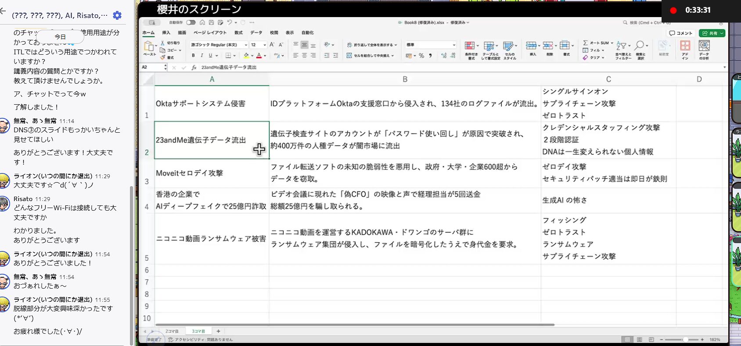
Task: Switch to the 挿入 ribbon tab
Action: [x=166, y=33]
